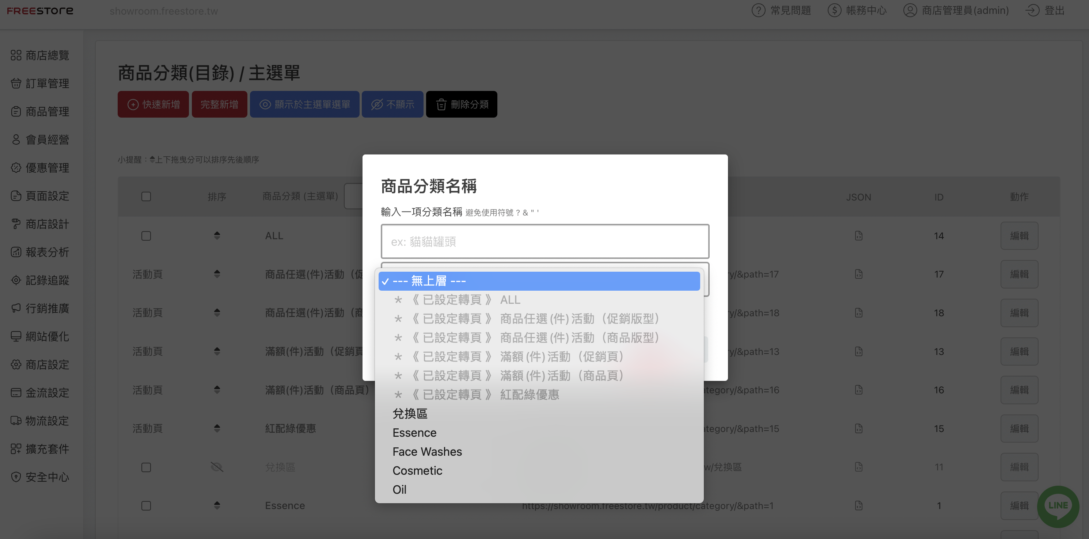Open JSON file icon for ID 11
This screenshot has width=1089, height=539.
(859, 467)
